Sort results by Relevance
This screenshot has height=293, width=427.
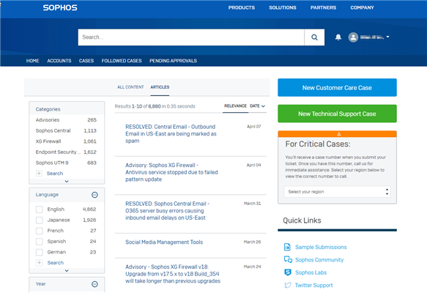pyautogui.click(x=235, y=106)
